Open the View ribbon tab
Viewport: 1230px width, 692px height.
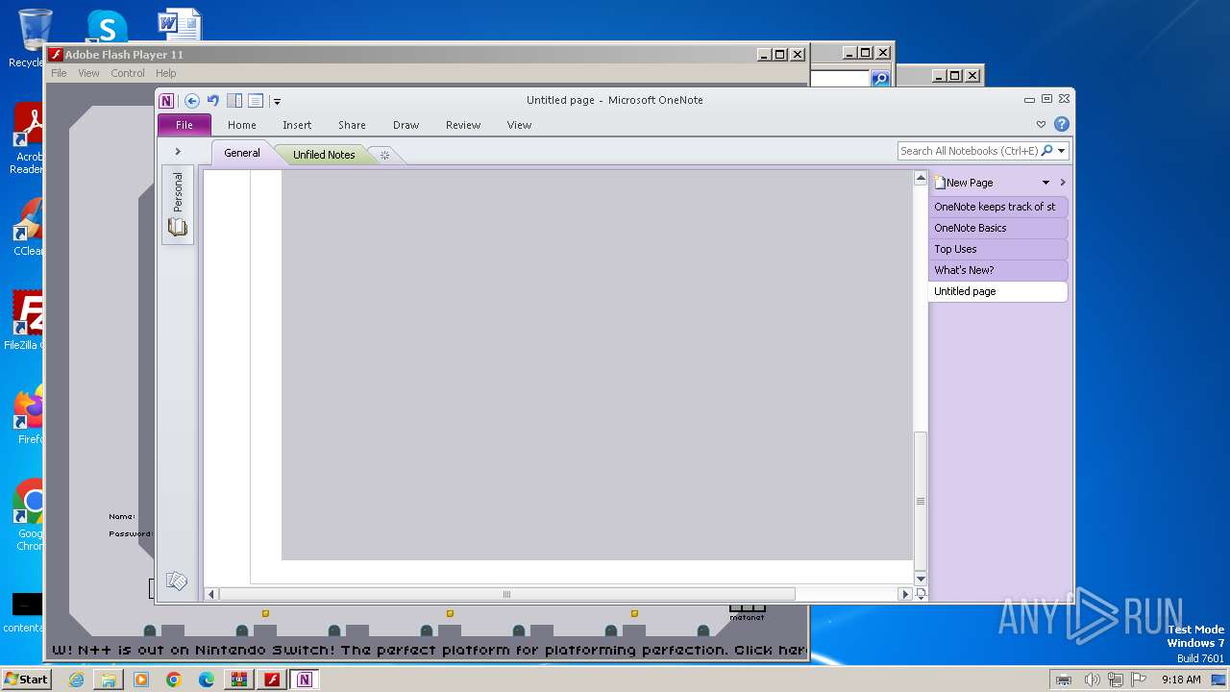point(520,125)
